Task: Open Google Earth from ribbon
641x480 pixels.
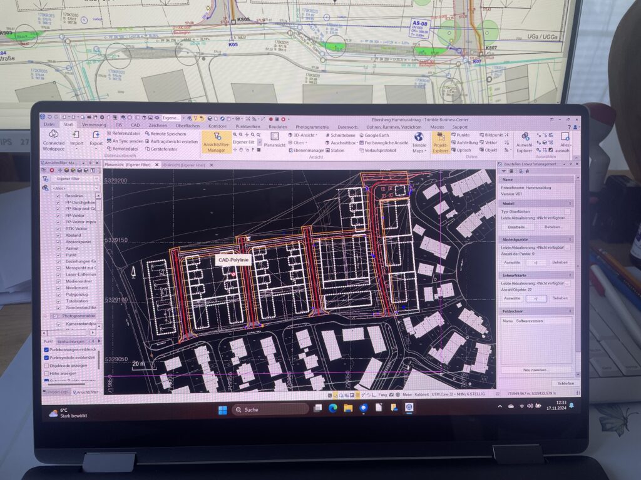Action: [374, 135]
